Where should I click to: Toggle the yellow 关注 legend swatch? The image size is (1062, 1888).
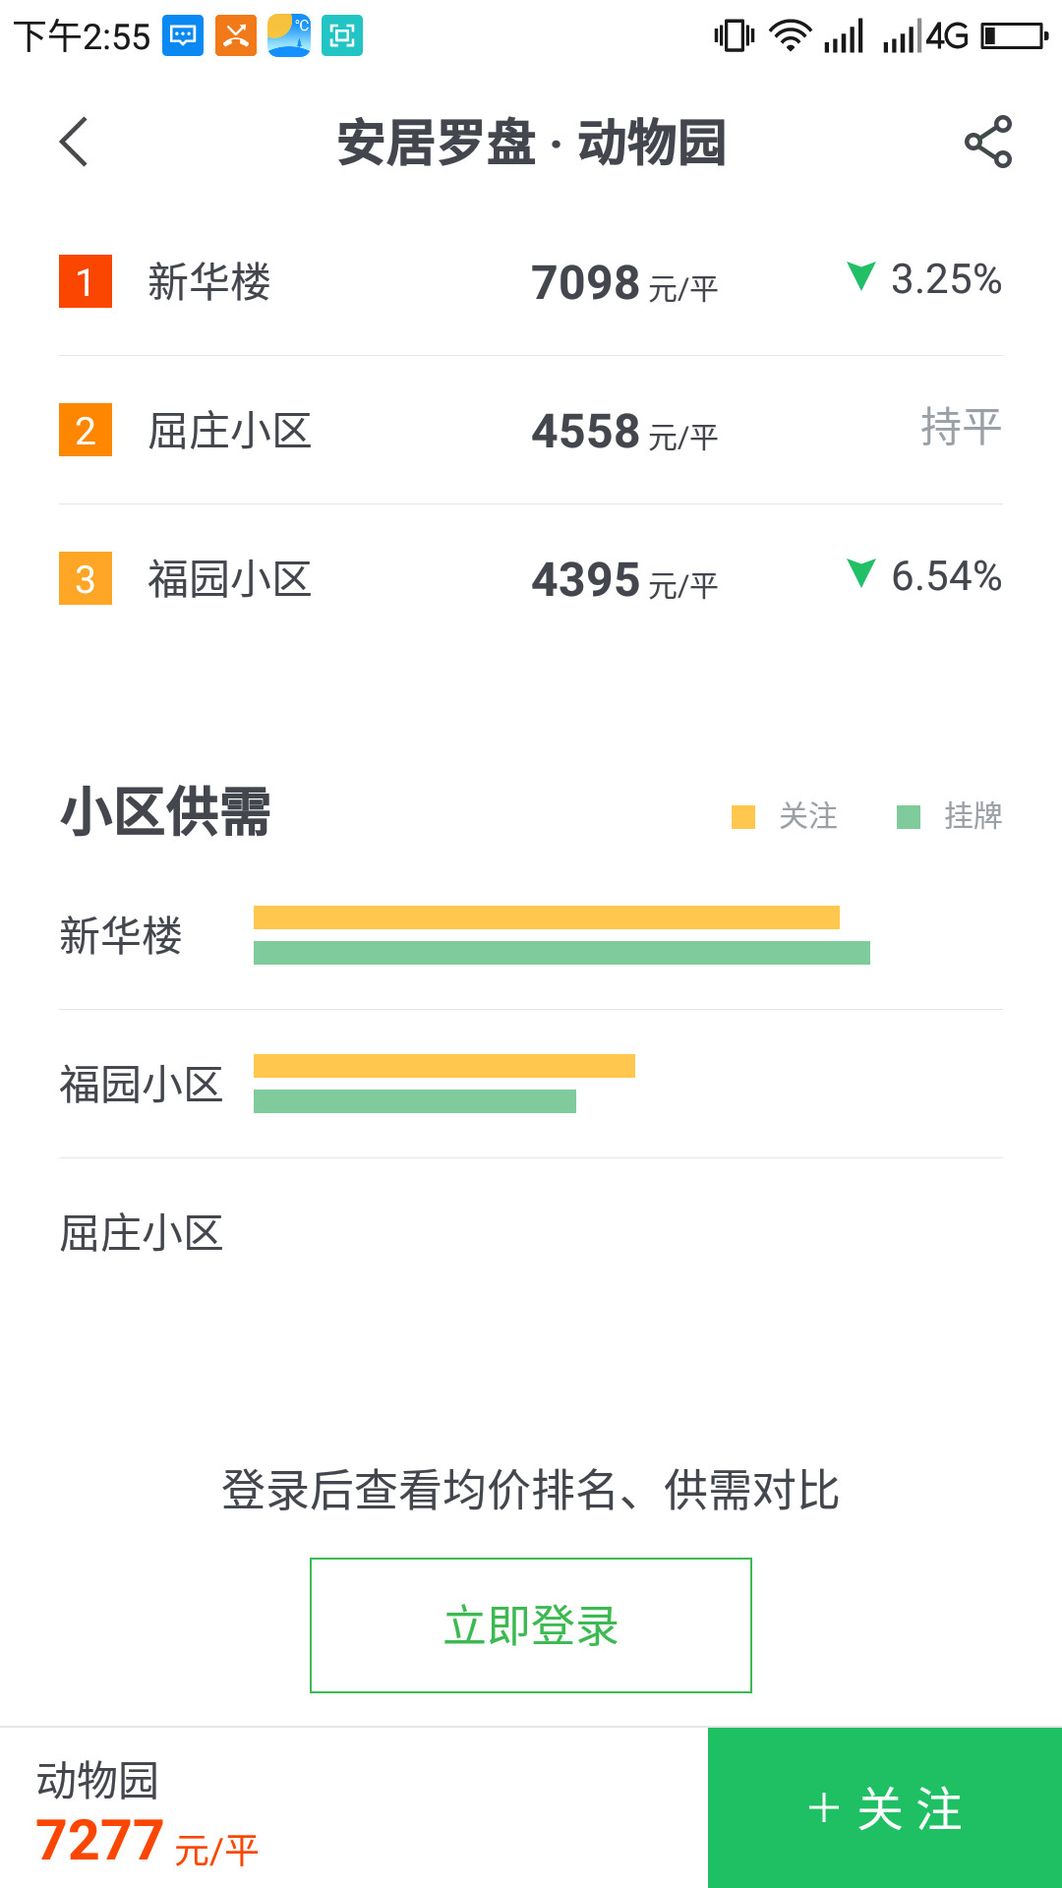pyautogui.click(x=743, y=817)
